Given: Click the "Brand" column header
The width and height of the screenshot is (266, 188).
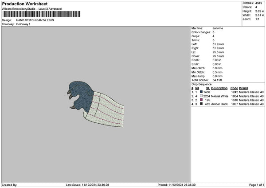Looking at the screenshot, I should tap(243, 88).
